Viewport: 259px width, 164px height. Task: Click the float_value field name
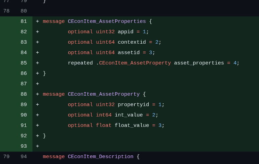pyautogui.click(x=132, y=126)
